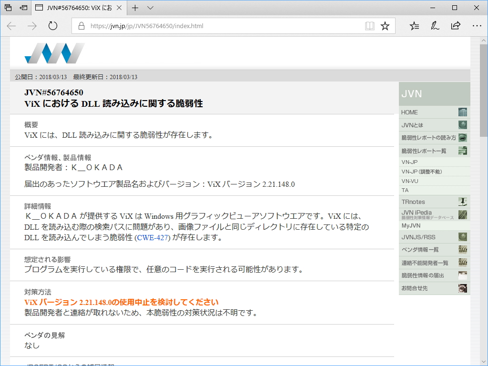Click the back navigation arrow
Image resolution: width=488 pixels, height=366 pixels.
pos(10,26)
